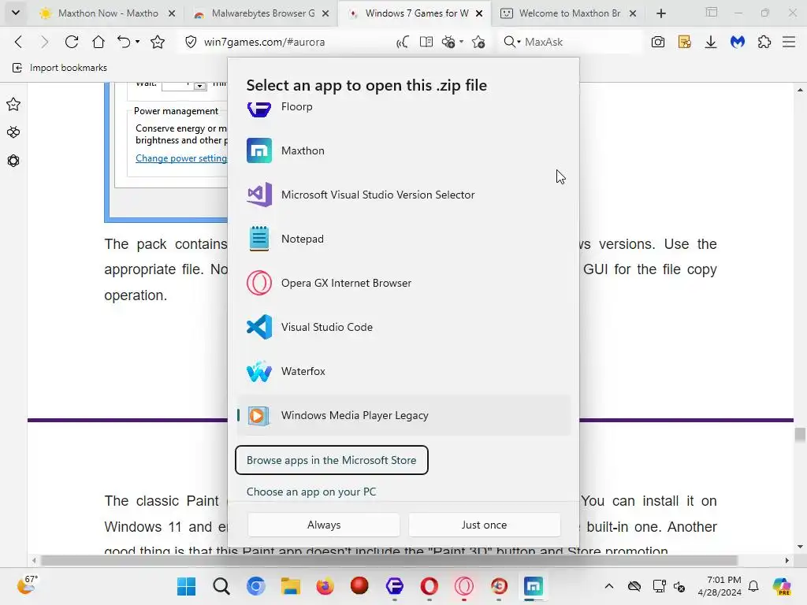Reload the page with the refresh icon
Viewport: 807px width, 605px height.
coord(72,43)
